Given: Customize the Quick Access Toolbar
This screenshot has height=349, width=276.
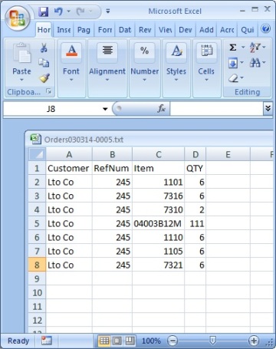Looking at the screenshot, I should point(108,11).
